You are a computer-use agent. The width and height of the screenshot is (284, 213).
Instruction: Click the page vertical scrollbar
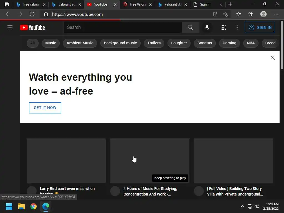click(x=282, y=45)
